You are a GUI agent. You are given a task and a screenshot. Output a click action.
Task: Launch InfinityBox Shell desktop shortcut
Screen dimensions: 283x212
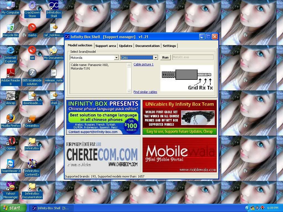click(x=54, y=9)
